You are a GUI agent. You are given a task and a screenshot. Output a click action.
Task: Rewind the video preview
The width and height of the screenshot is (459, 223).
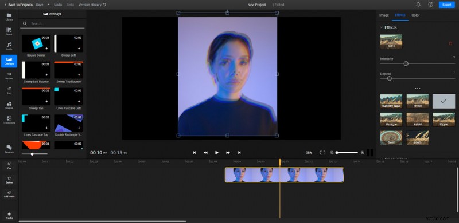pos(205,152)
